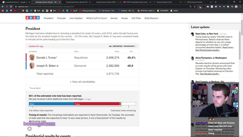
Task: Click the padlock site info icon
Action: point(16,7)
